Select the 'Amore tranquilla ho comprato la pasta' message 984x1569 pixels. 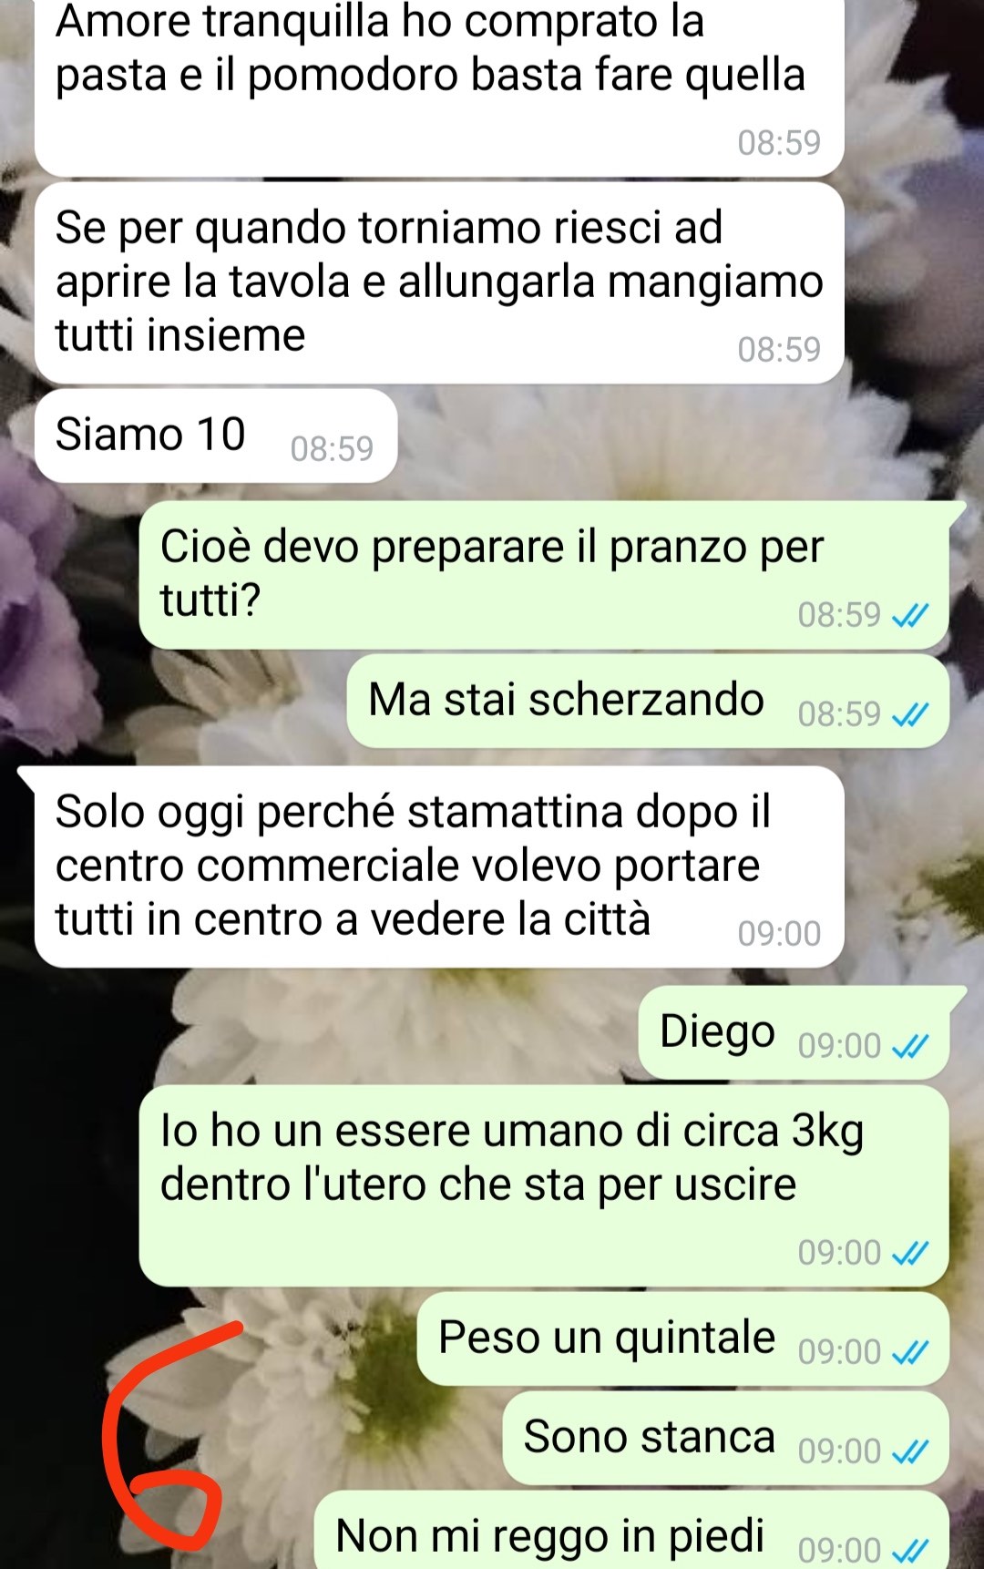[x=439, y=87]
